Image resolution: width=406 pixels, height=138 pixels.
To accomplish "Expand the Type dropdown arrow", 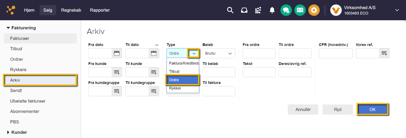I will [194, 53].
